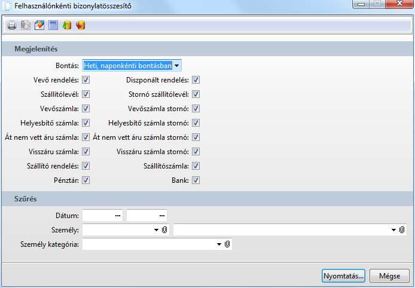
Task: Click the printer icon in the toolbar
Action: 11,25
